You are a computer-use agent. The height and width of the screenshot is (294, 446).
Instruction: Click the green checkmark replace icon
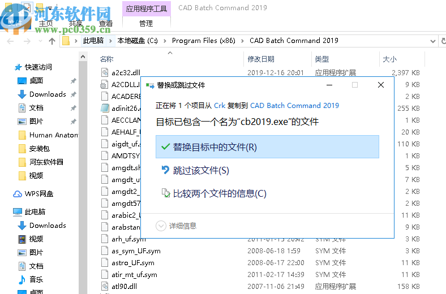coord(165,147)
